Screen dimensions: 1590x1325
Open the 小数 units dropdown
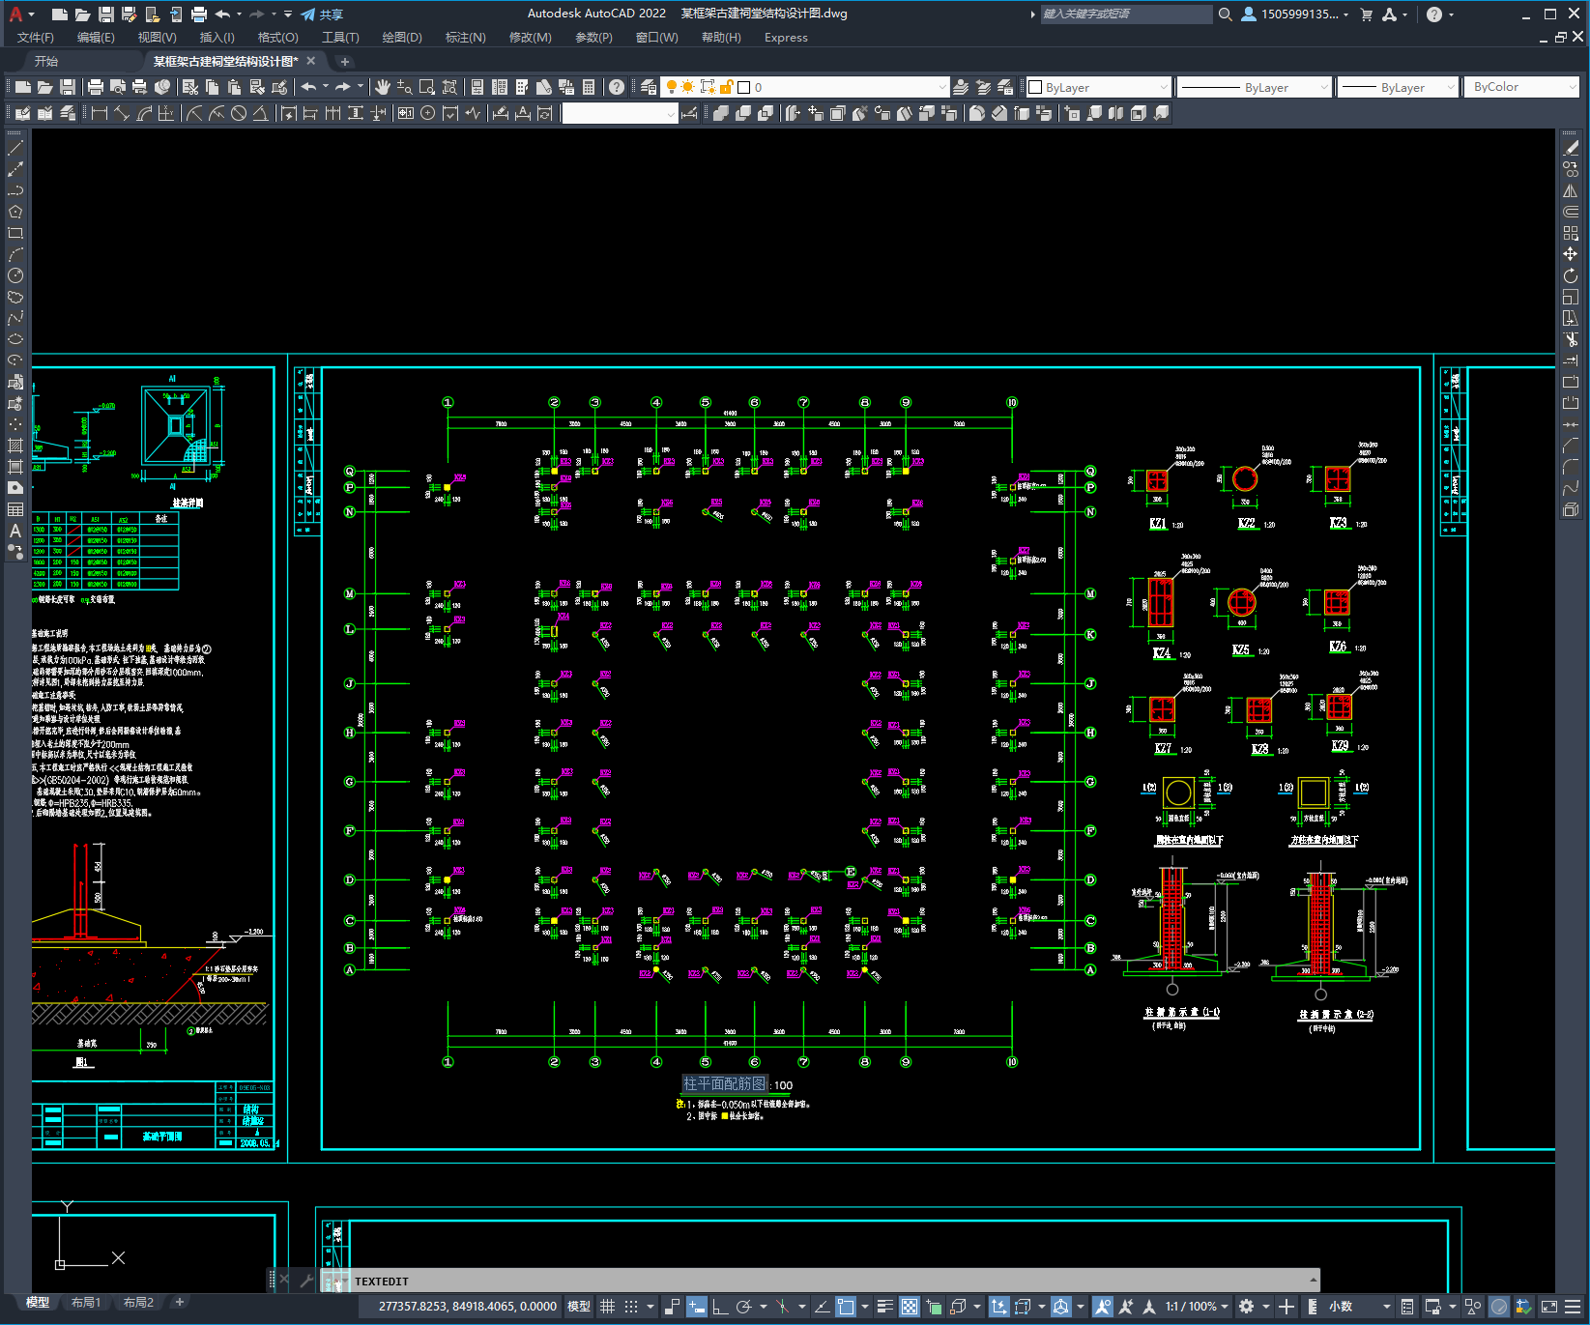coord(1360,1307)
